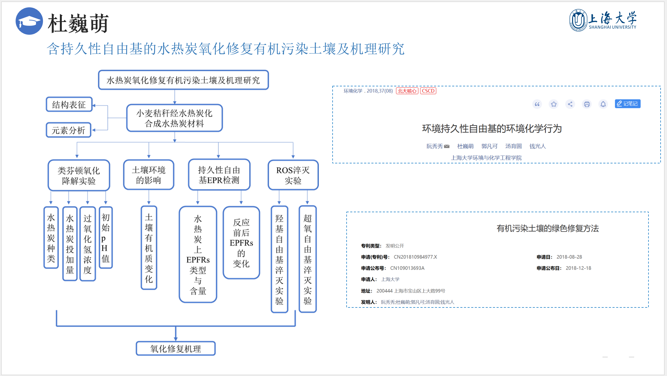Click the printer icon
667x376 pixels.
pyautogui.click(x=587, y=104)
